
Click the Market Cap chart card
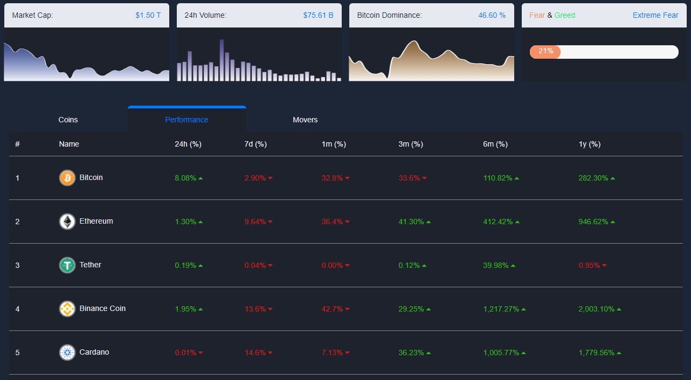[x=86, y=43]
